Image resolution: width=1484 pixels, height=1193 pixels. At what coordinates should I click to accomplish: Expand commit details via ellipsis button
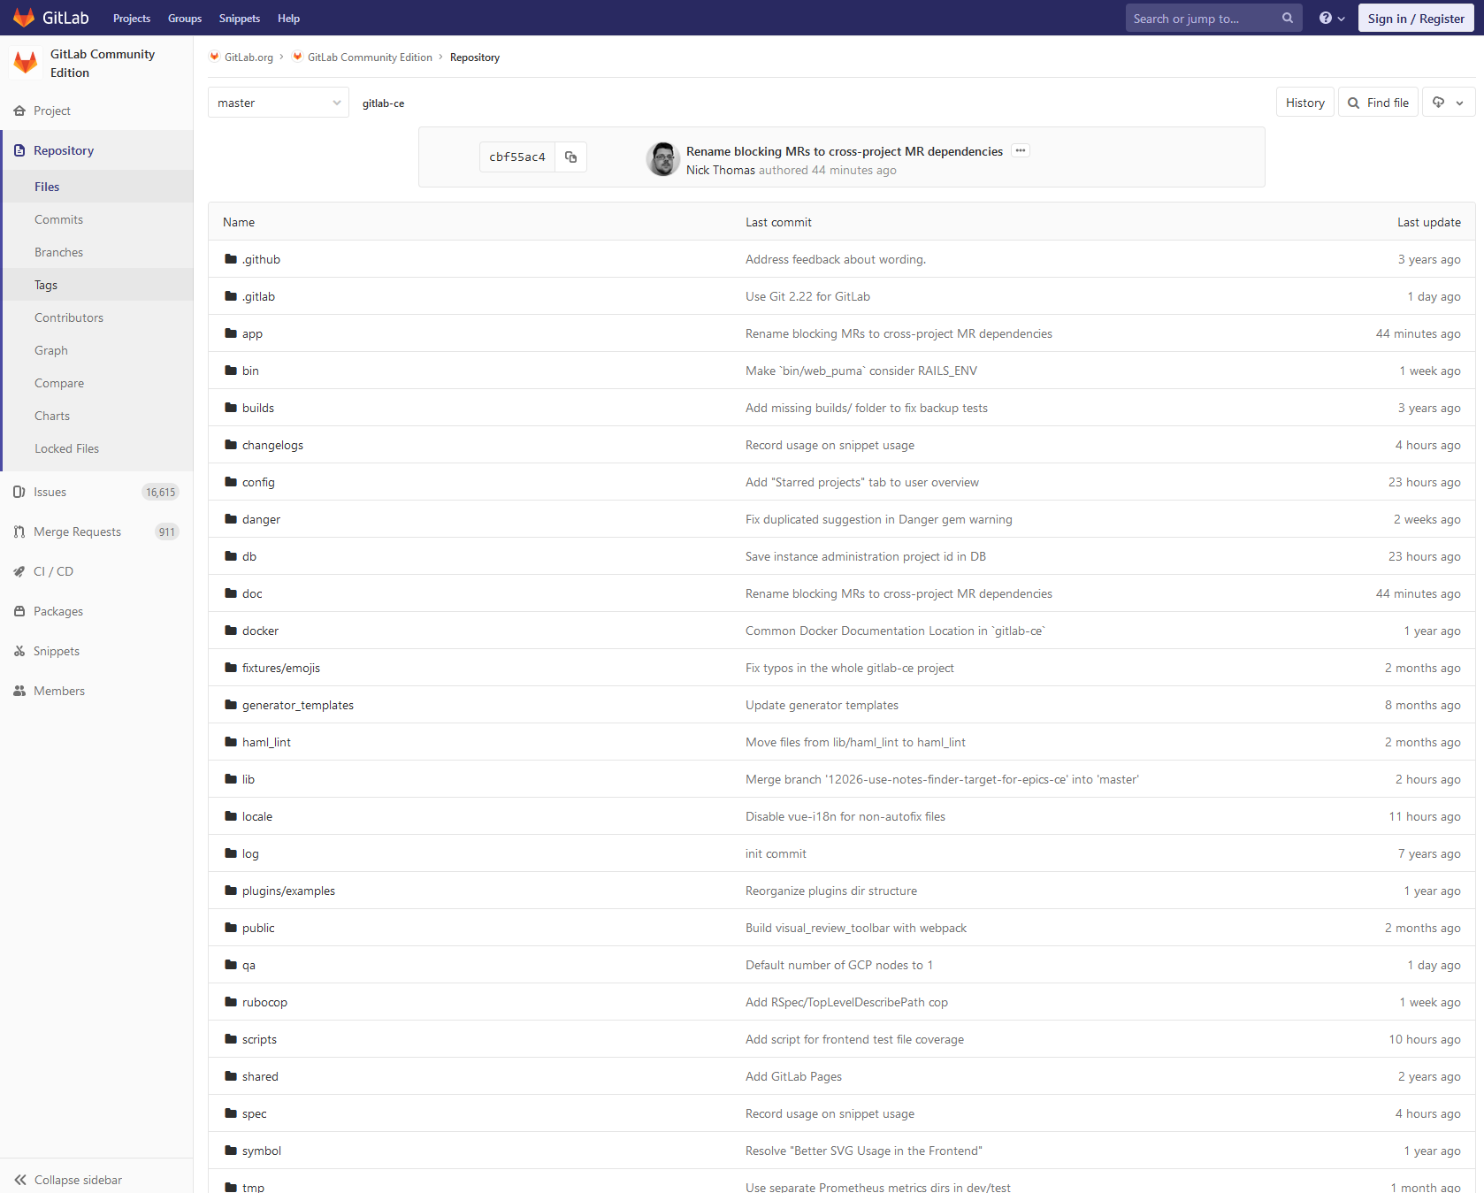[x=1021, y=150]
